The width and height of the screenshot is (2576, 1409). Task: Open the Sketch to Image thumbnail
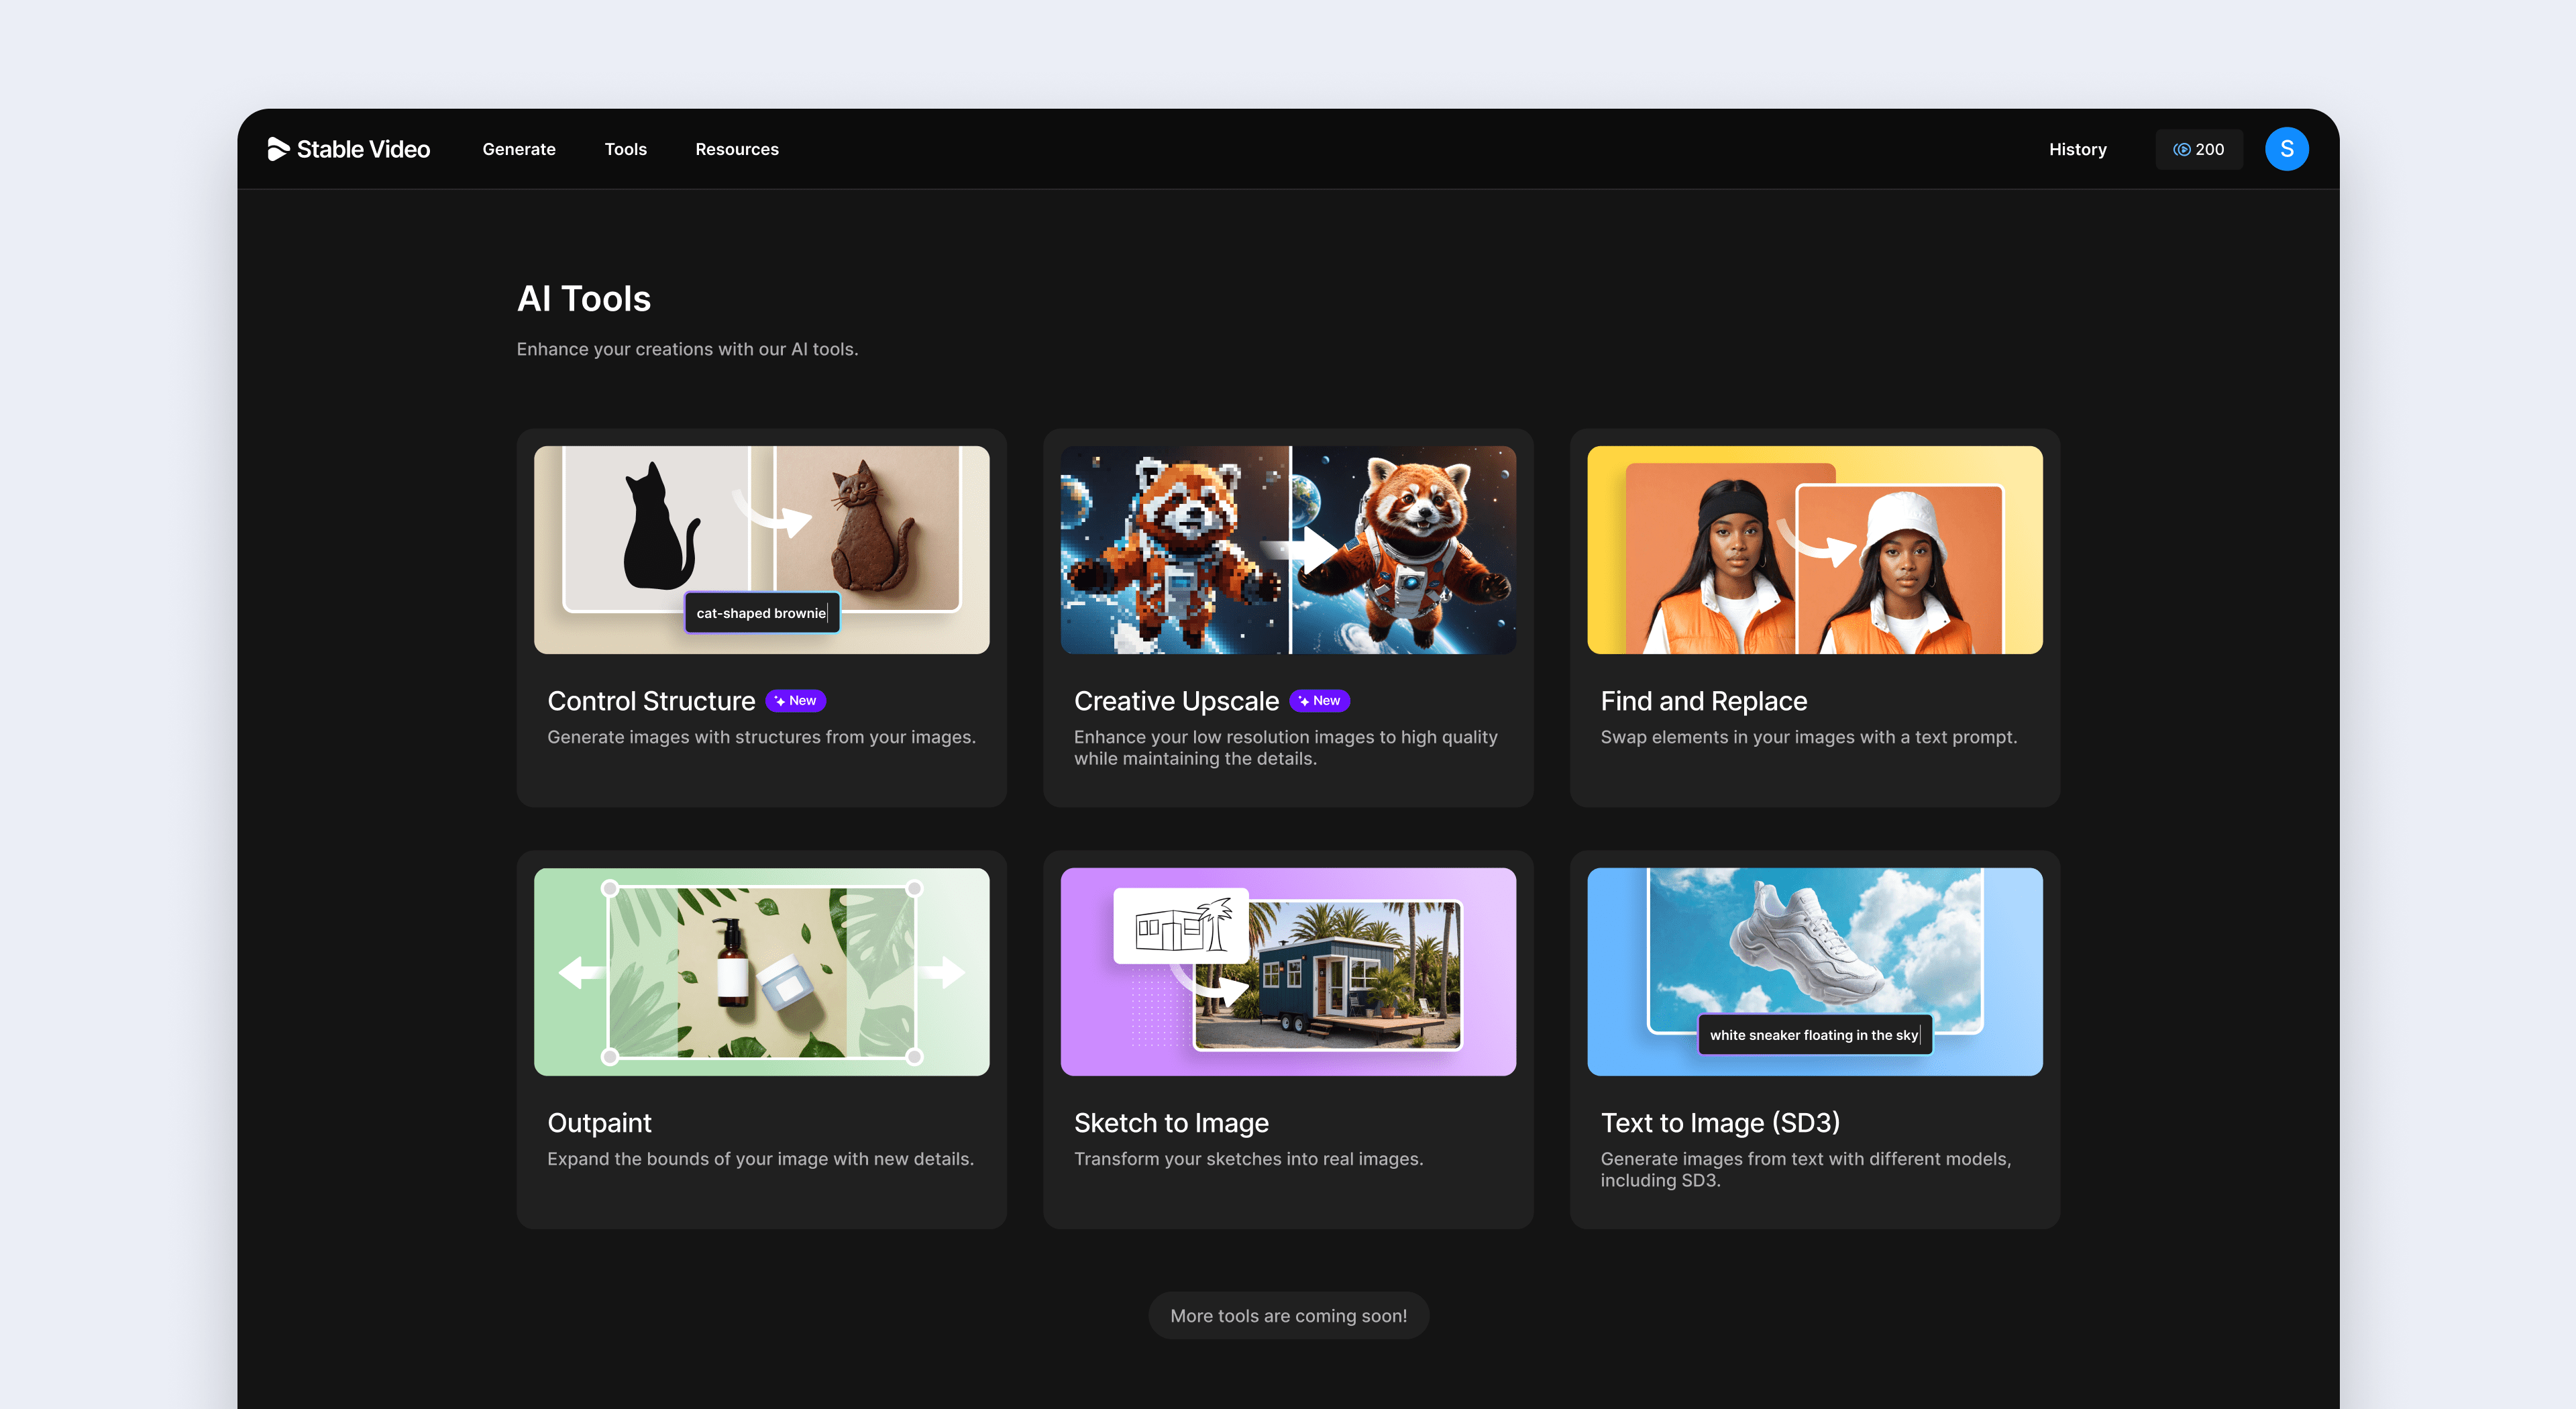click(1288, 971)
